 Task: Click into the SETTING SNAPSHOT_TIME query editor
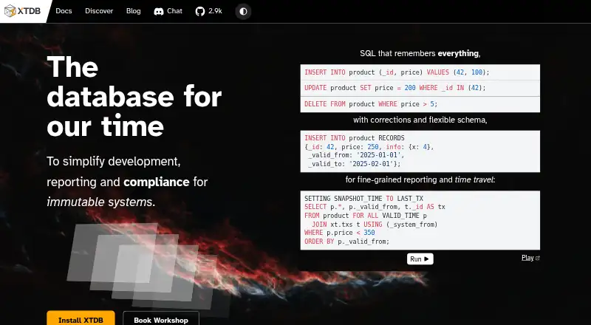pos(420,220)
